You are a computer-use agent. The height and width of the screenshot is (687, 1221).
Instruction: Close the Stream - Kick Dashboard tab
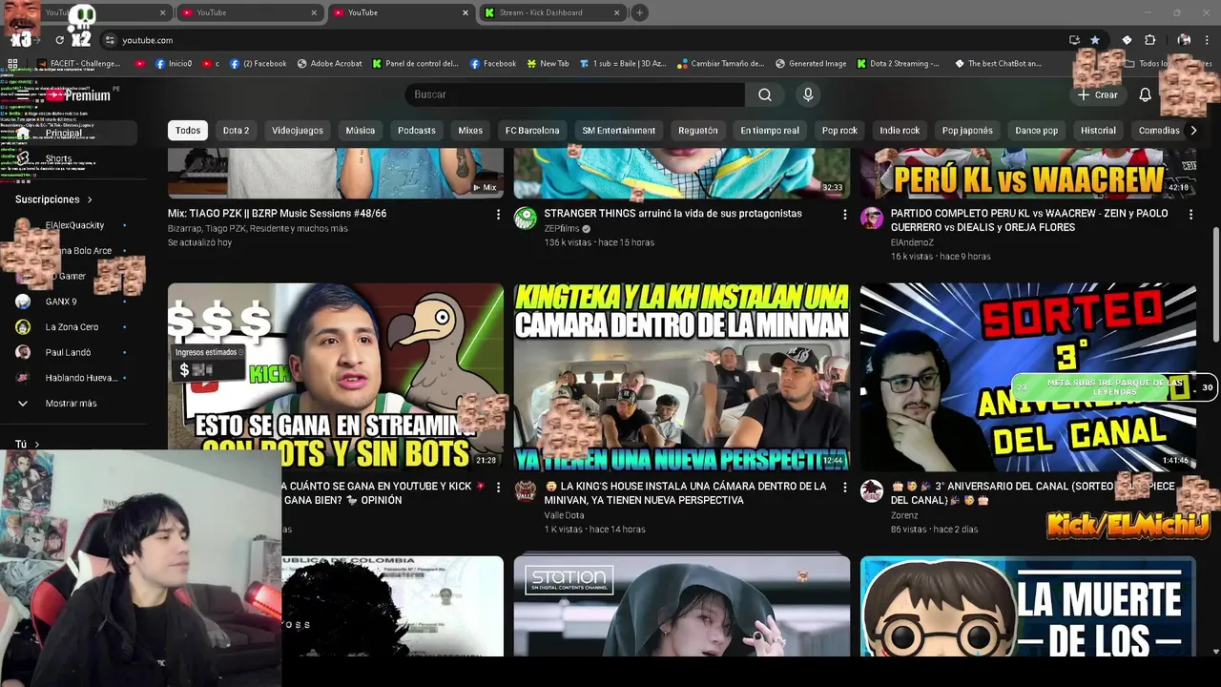[616, 12]
